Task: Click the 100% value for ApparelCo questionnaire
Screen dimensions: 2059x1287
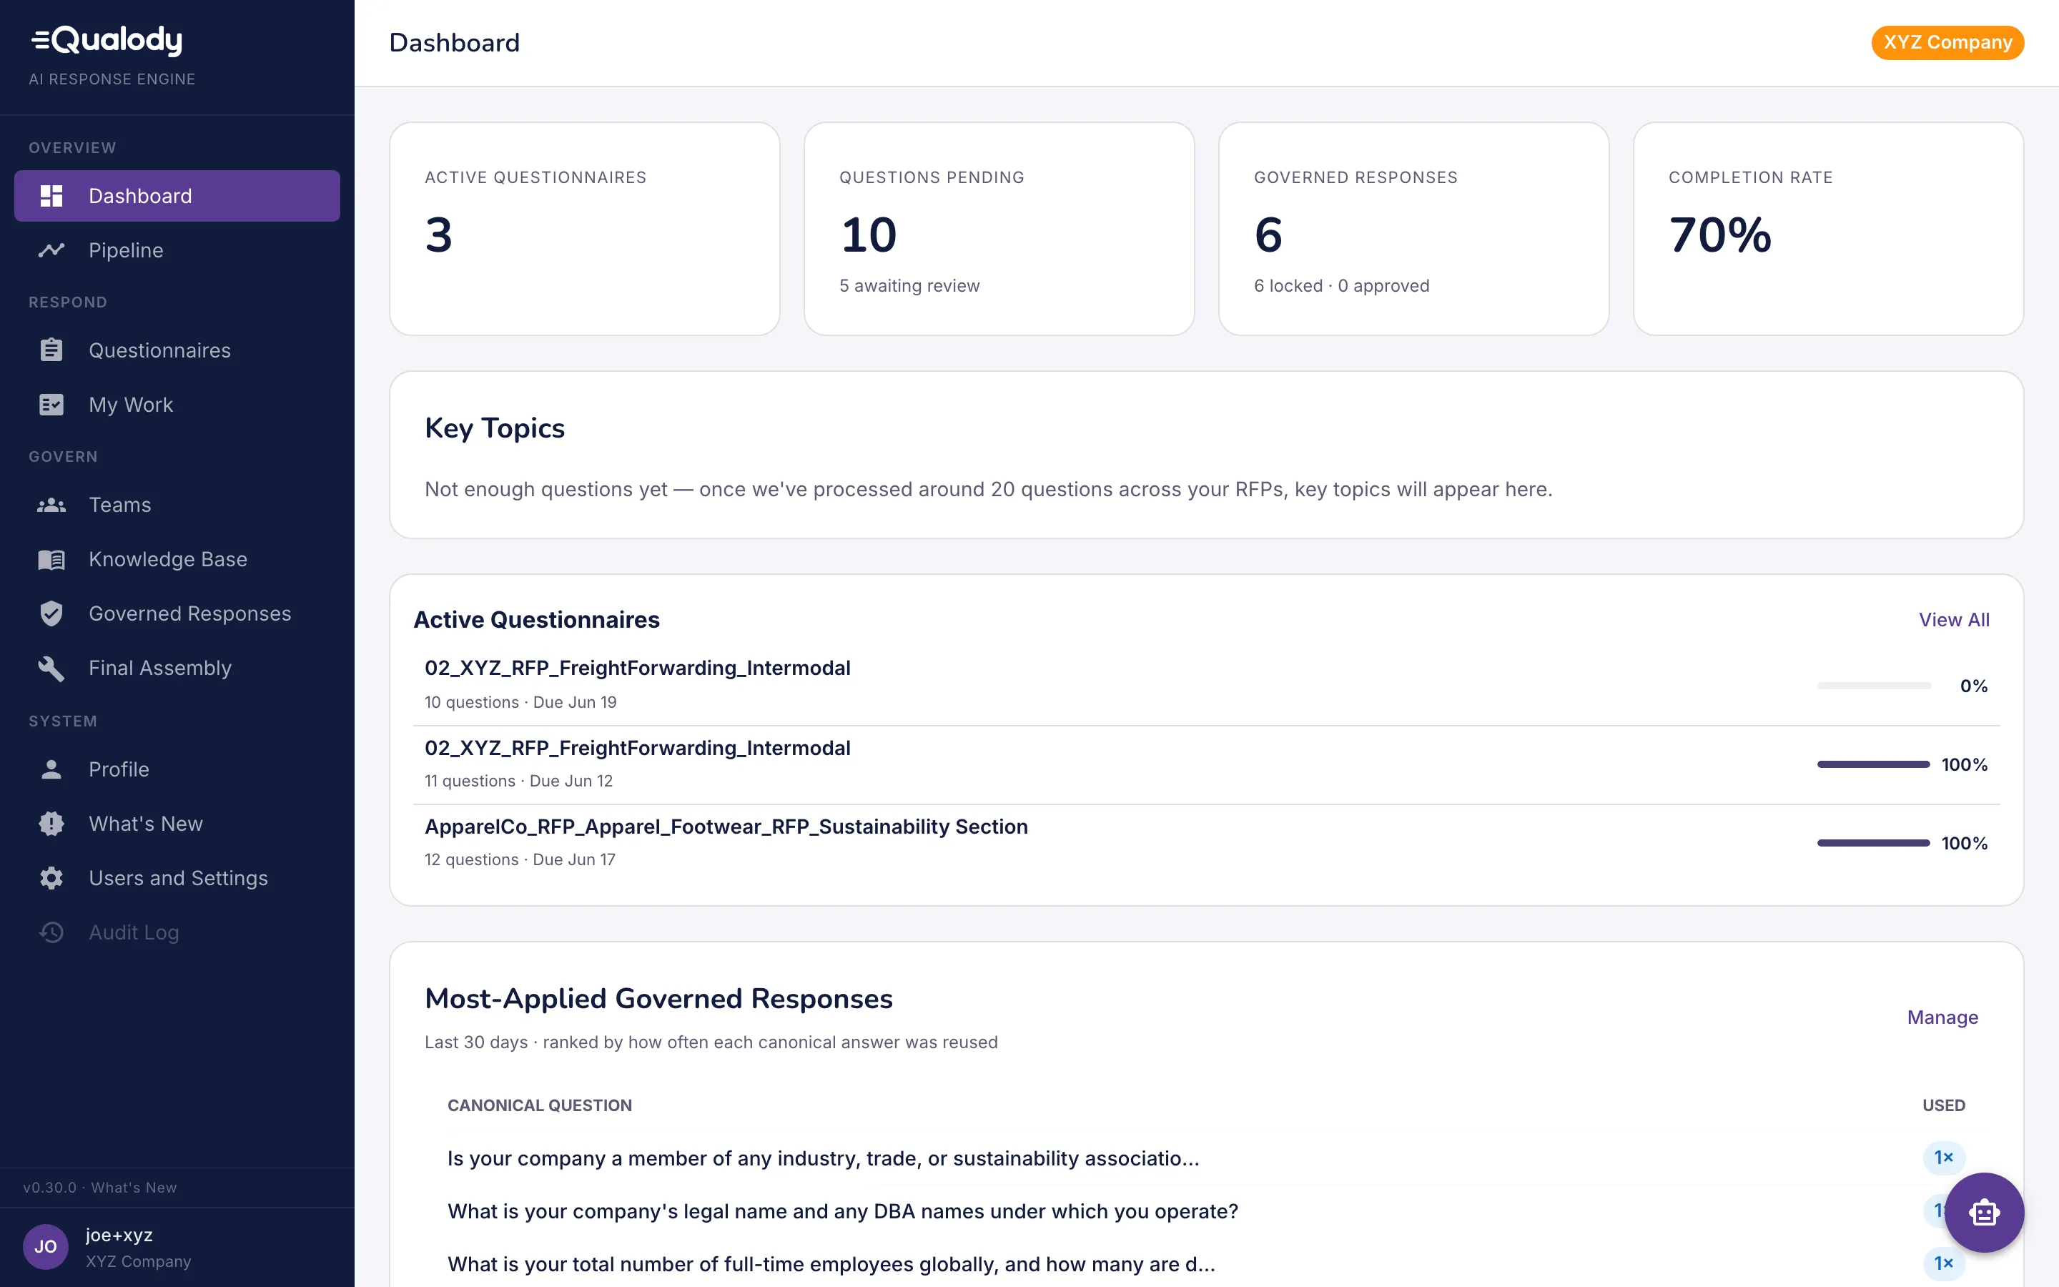Action: click(x=1965, y=843)
